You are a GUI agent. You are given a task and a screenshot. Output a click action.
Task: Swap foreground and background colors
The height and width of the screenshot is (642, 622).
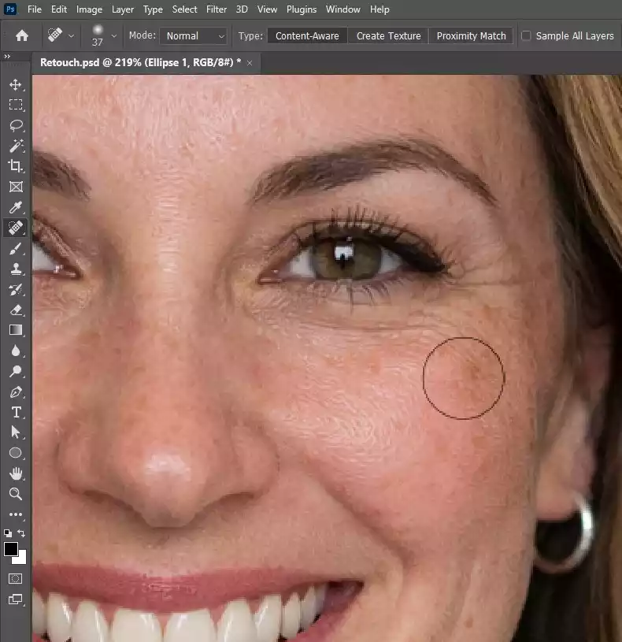click(x=21, y=533)
